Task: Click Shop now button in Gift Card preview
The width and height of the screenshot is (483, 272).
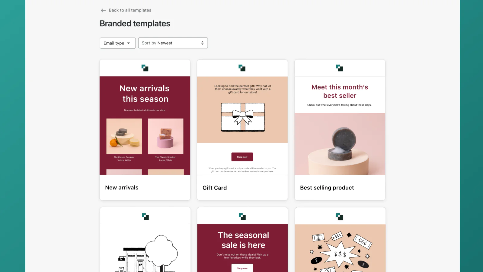Action: pyautogui.click(x=242, y=157)
